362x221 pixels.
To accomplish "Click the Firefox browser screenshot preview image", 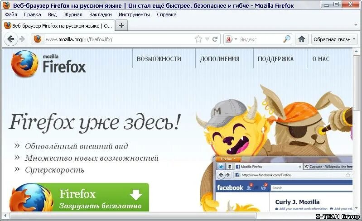I will click(283, 184).
